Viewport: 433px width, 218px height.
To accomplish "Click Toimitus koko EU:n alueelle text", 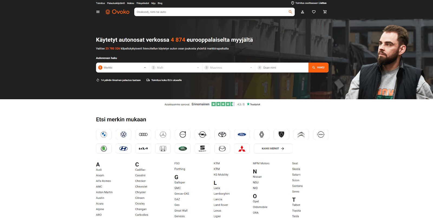I will (166, 80).
